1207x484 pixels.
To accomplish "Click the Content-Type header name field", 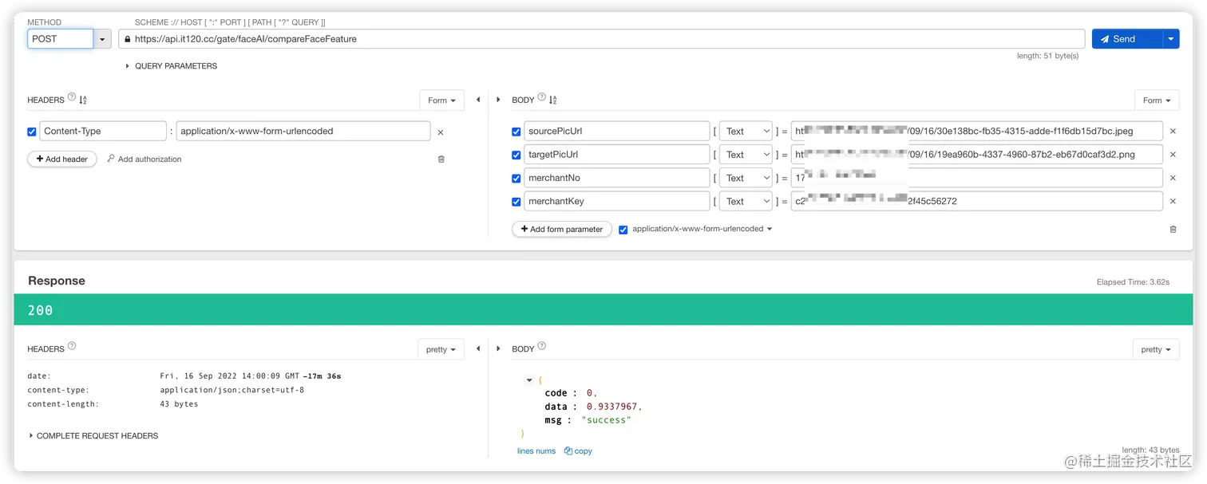I will tap(103, 132).
